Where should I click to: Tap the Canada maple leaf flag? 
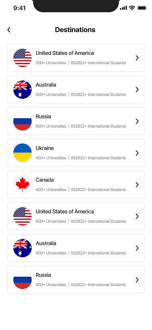22,185
